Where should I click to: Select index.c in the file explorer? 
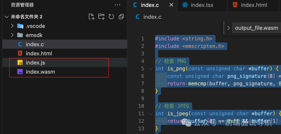tap(35, 44)
